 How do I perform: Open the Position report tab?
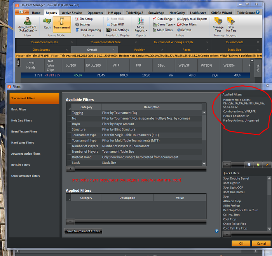click(139, 49)
